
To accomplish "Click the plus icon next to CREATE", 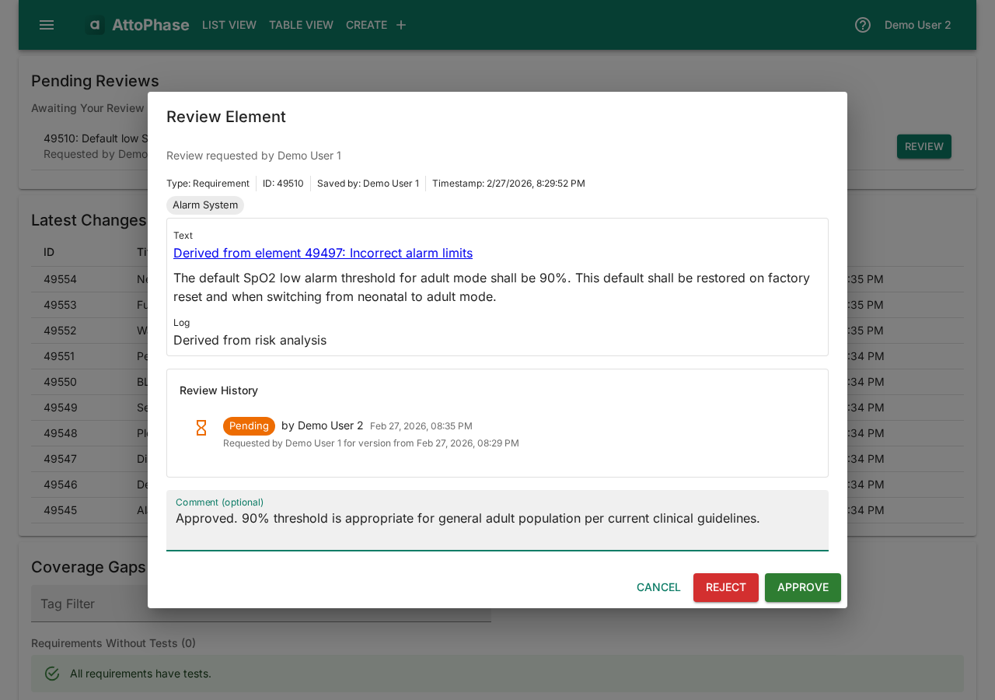I will 400,24.
